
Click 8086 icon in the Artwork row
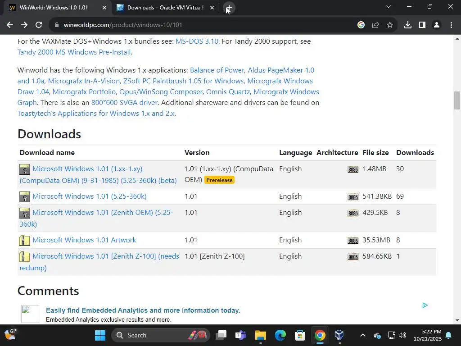click(x=353, y=241)
